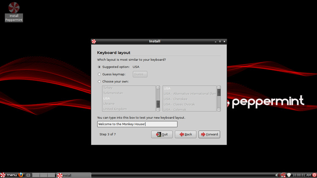317x178 pixels.
Task: Click variant list scrollbar up arrow
Action: coord(219,87)
